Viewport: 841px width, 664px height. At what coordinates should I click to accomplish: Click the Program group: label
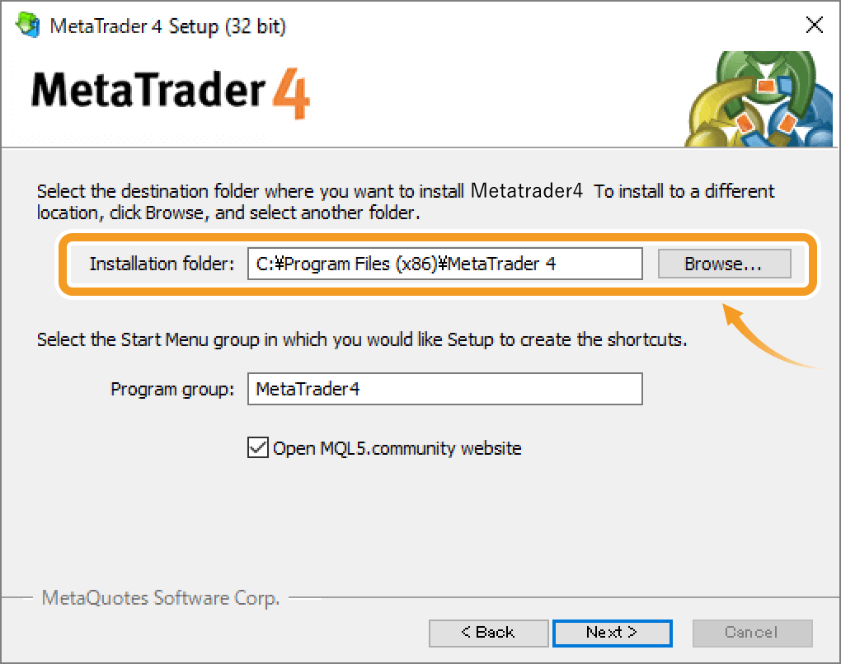coord(172,389)
